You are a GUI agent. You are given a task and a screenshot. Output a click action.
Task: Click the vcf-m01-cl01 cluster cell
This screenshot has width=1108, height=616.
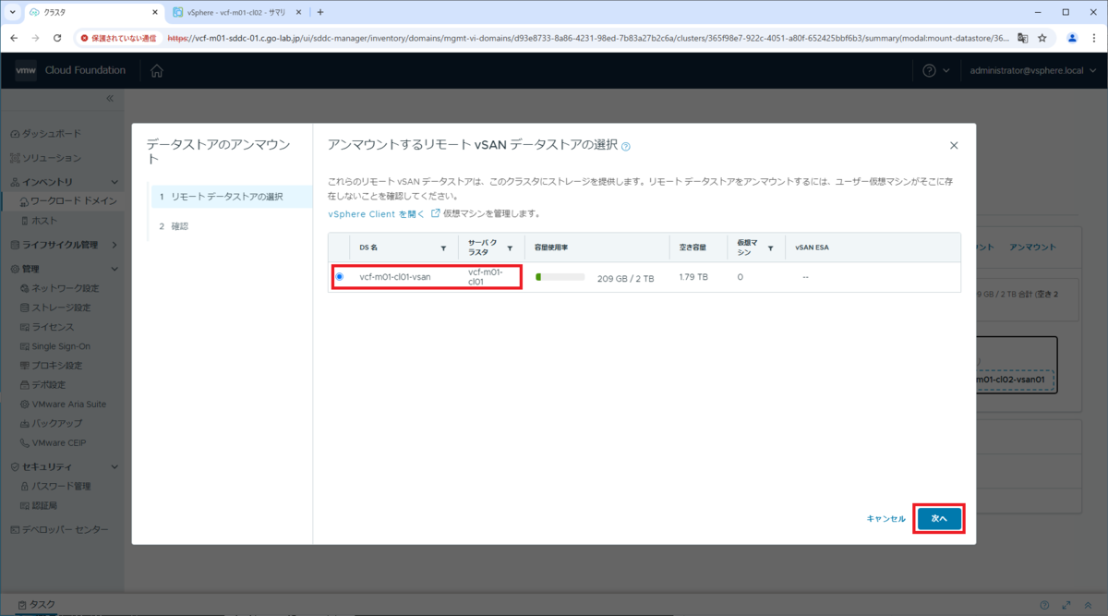click(485, 277)
